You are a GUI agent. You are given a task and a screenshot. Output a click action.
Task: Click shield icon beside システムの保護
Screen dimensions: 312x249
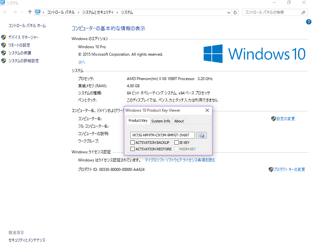(x=4, y=53)
